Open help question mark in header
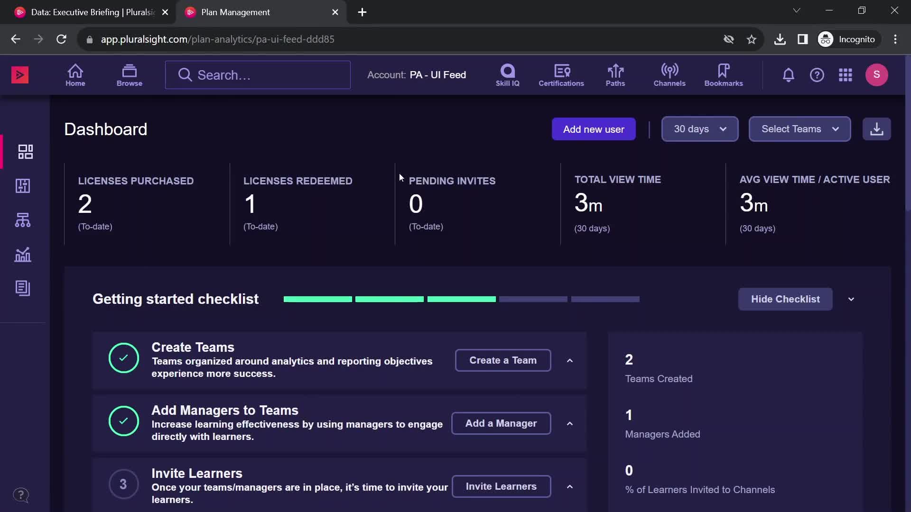Viewport: 911px width, 512px height. pyautogui.click(x=817, y=75)
